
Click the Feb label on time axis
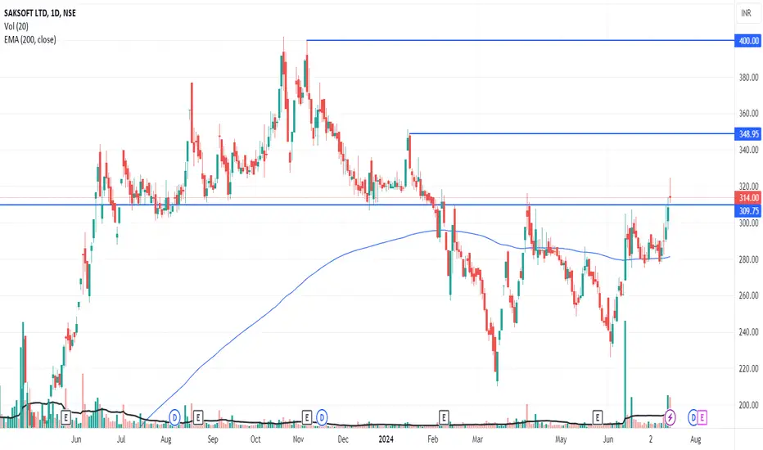[x=432, y=439]
